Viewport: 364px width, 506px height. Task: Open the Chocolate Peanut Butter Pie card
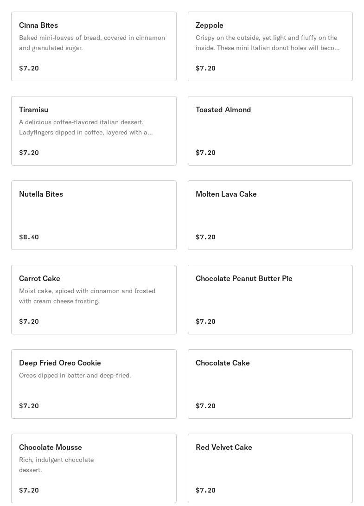270,300
